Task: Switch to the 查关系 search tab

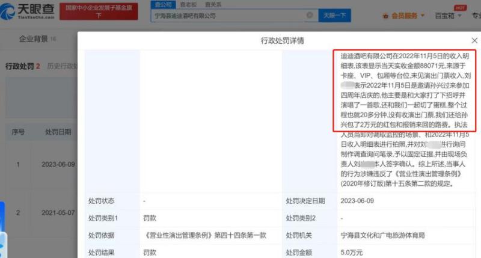Action: click(x=213, y=4)
